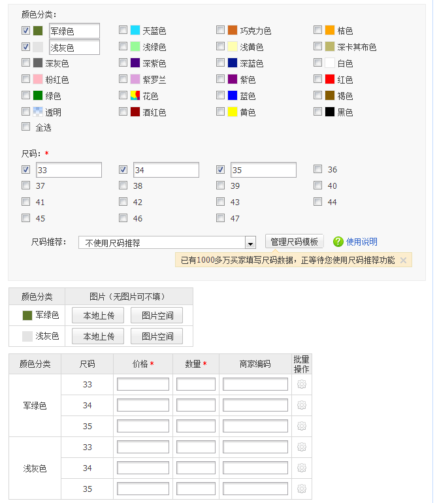
Task: Click gear icon for 军绿色 size 34 row
Action: tap(302, 405)
